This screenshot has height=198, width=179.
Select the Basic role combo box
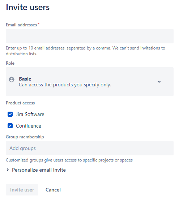coord(90,82)
